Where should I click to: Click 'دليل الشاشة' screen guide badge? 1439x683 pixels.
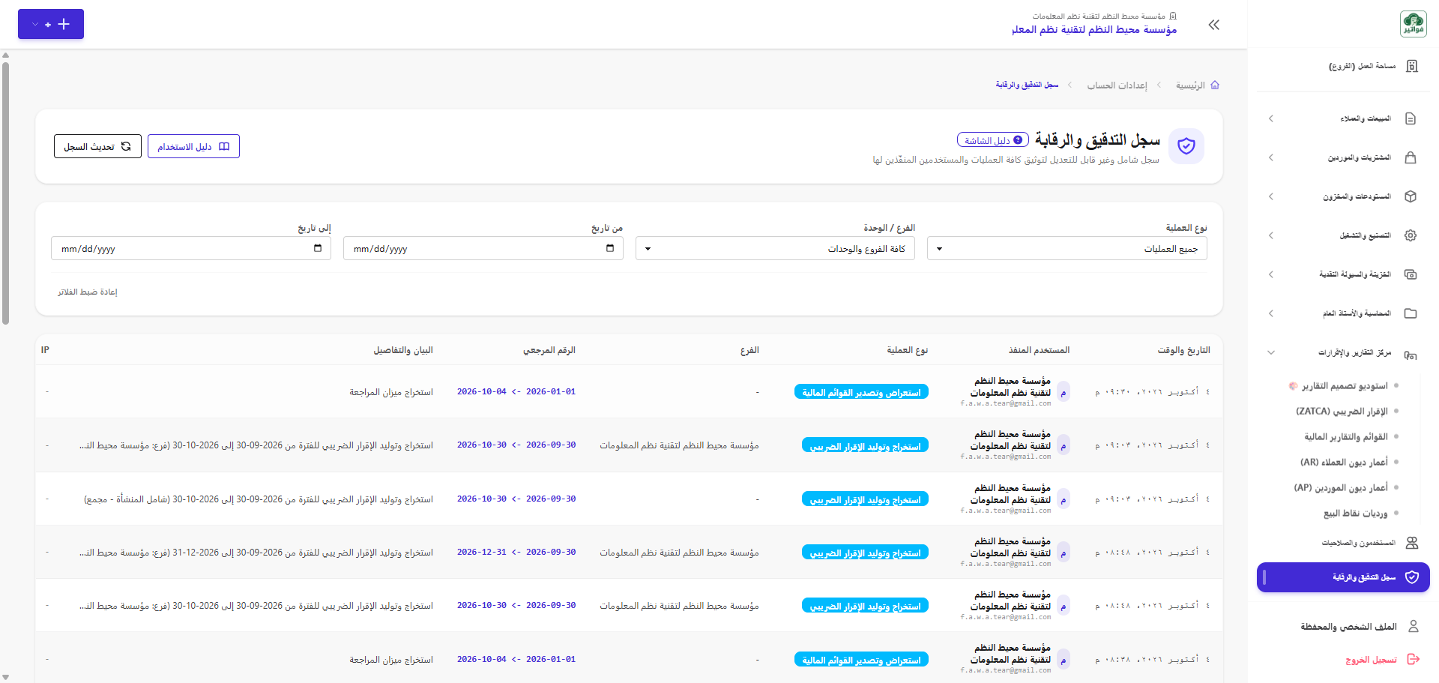[993, 140]
